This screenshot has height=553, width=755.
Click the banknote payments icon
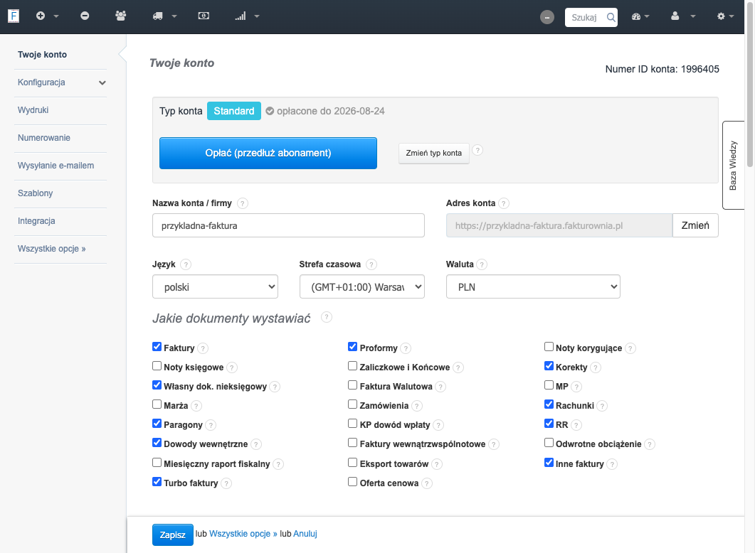(204, 16)
